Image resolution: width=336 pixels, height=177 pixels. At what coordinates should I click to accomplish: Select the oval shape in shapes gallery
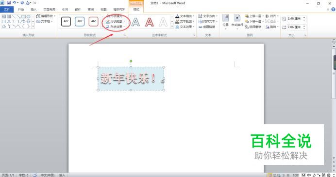(x=29, y=16)
